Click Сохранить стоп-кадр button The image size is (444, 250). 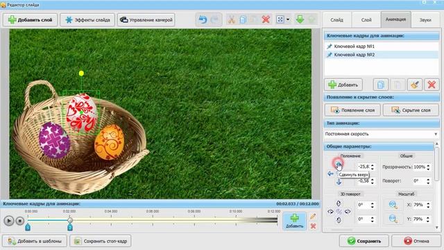[101, 241]
